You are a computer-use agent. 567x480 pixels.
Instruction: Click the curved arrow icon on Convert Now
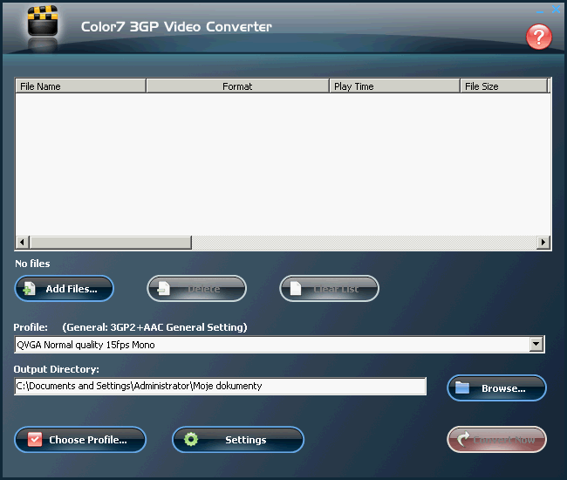tap(463, 439)
